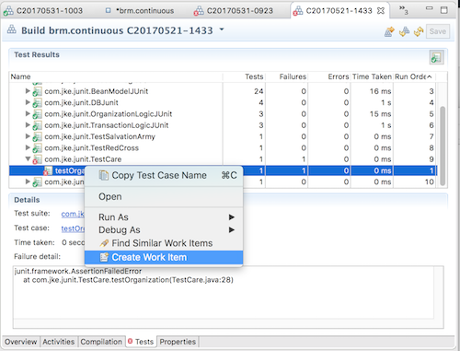
Task: Select the failed TestCare suite icon
Action: click(x=37, y=159)
